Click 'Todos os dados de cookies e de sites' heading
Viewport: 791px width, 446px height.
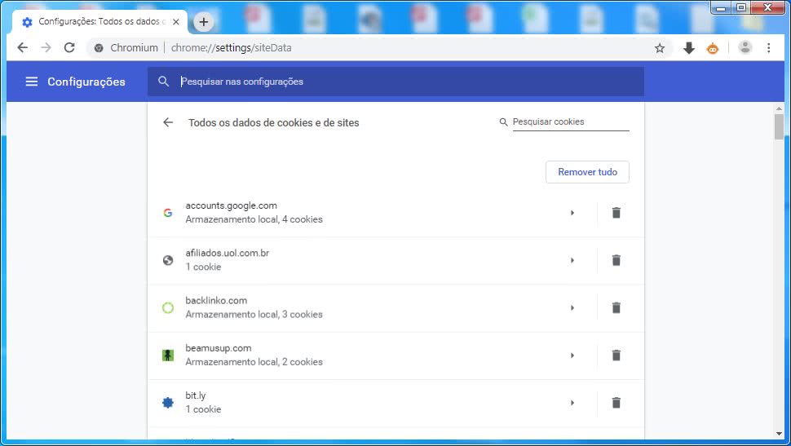273,122
